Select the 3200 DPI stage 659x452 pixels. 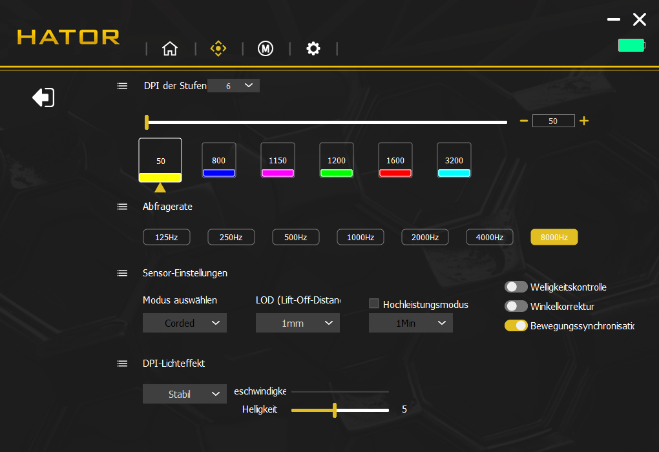pos(454,160)
